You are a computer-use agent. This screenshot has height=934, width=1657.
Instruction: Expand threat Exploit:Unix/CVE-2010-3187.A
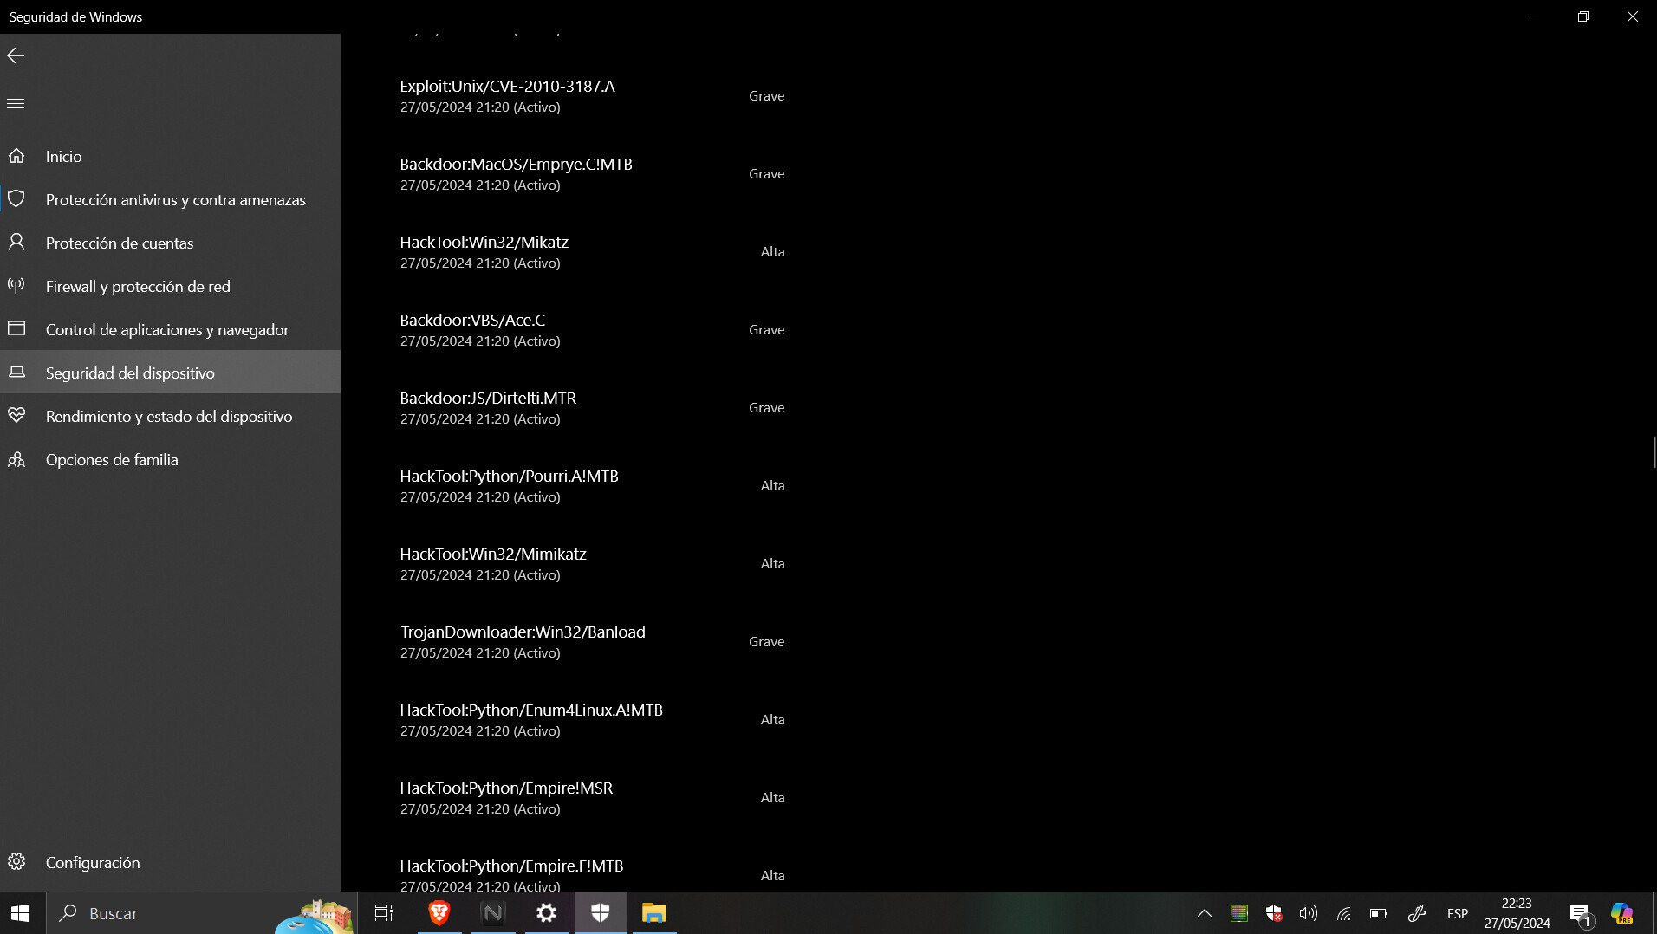pos(593,96)
